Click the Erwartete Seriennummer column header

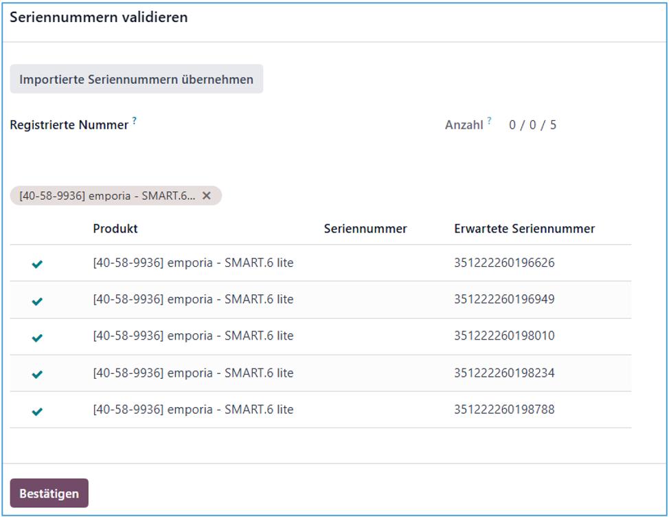(524, 229)
